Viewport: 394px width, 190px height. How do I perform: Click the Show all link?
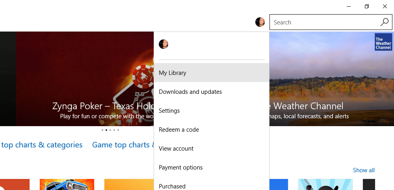(x=364, y=170)
